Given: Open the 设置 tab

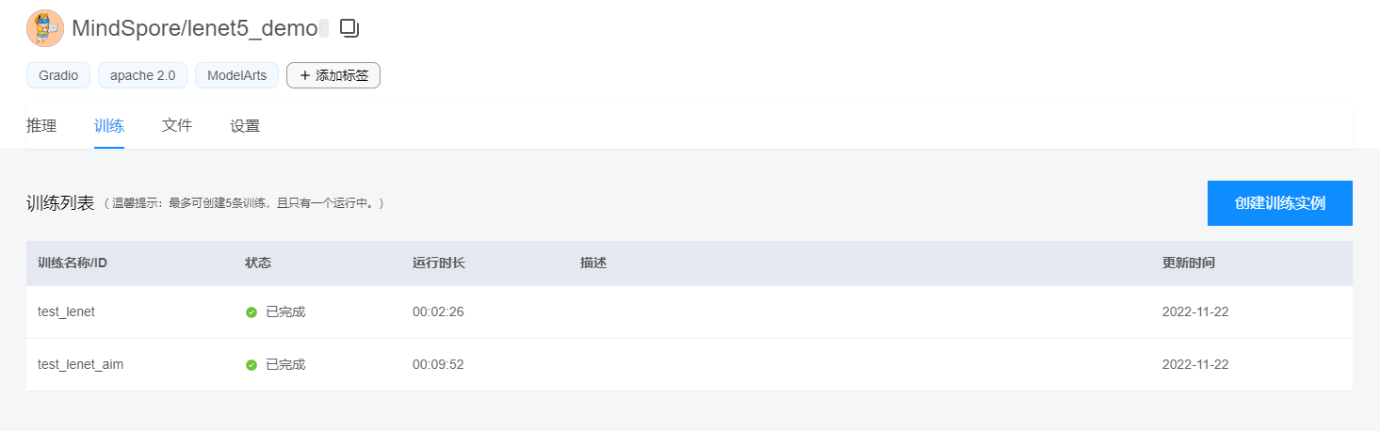Looking at the screenshot, I should coord(245,126).
